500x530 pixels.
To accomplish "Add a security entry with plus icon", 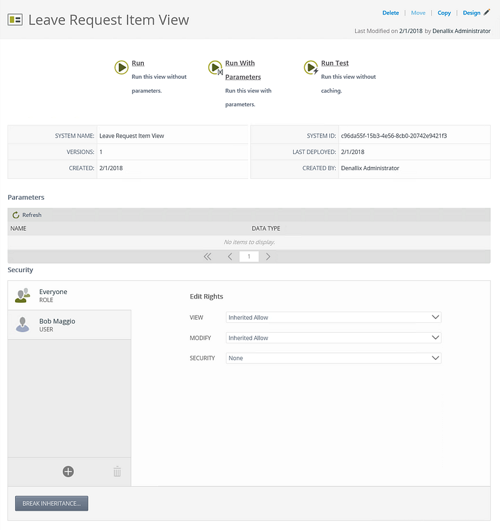I will [x=68, y=472].
